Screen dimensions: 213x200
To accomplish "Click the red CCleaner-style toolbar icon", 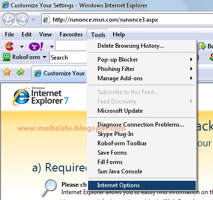I will (9, 46).
